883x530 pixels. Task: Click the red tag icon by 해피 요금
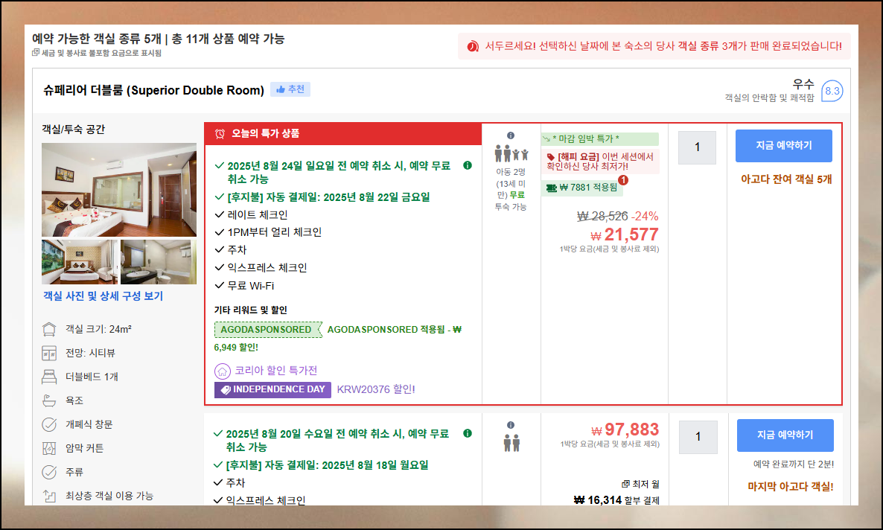(551, 156)
